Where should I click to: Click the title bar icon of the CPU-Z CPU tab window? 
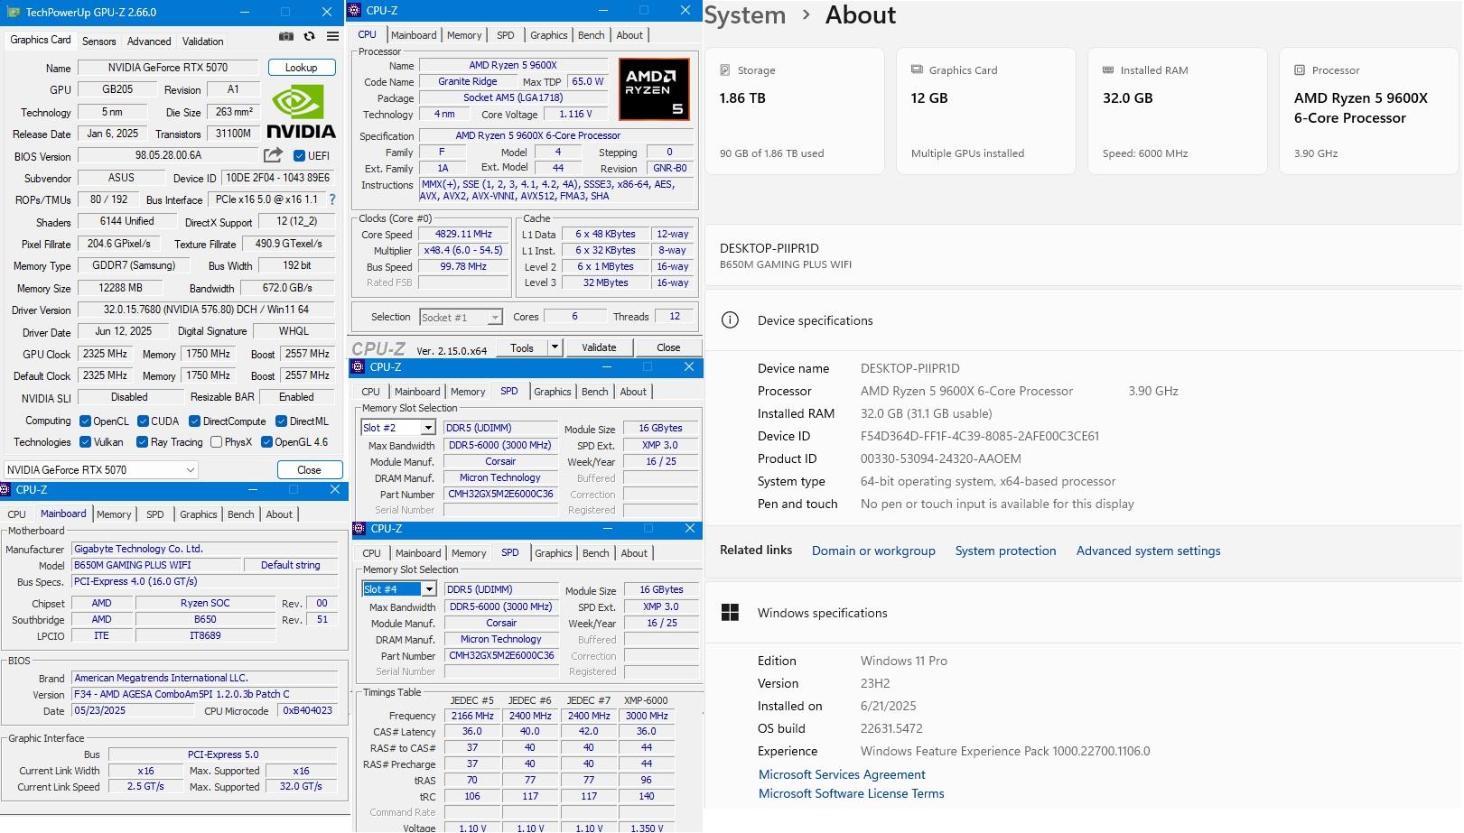point(355,11)
